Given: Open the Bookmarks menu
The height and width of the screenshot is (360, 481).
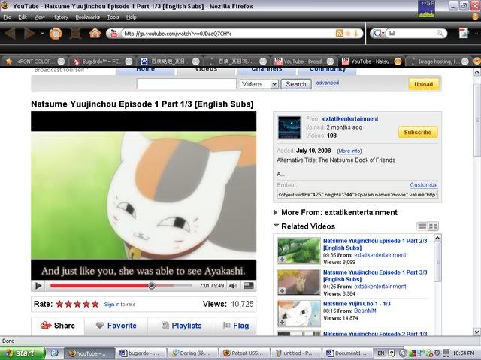Looking at the screenshot, I should [87, 16].
